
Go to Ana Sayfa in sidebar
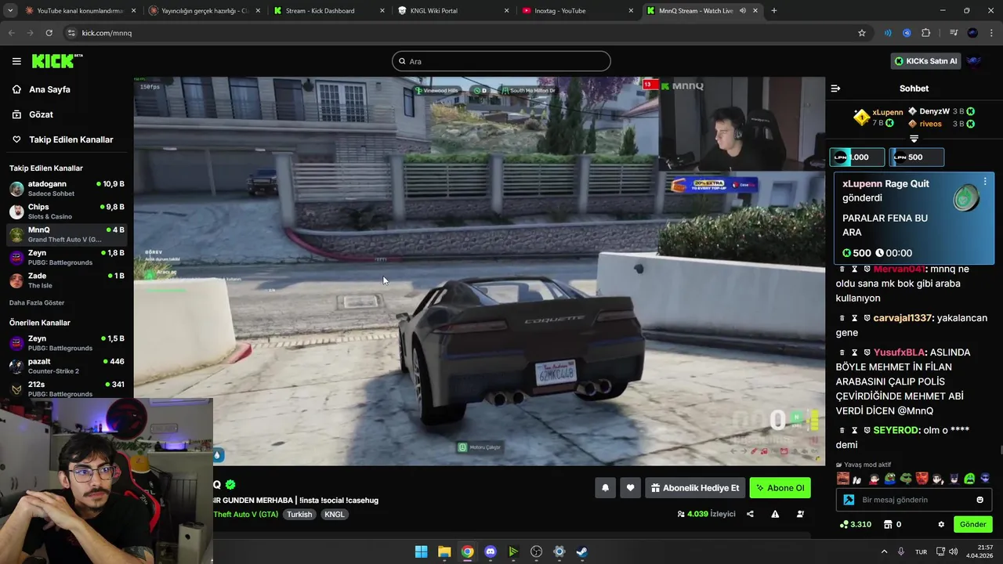[x=49, y=89]
